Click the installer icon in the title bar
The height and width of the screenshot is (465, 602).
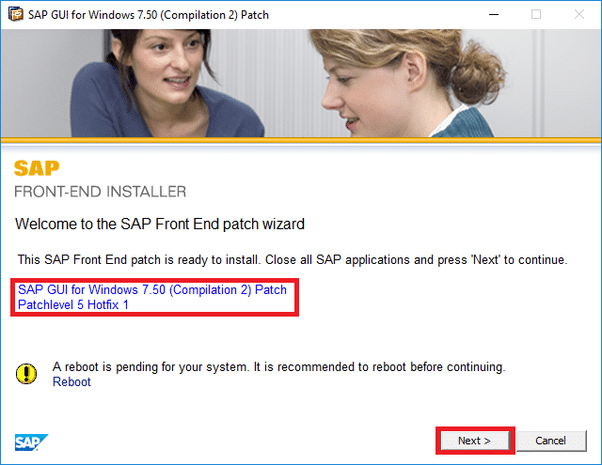(x=15, y=15)
